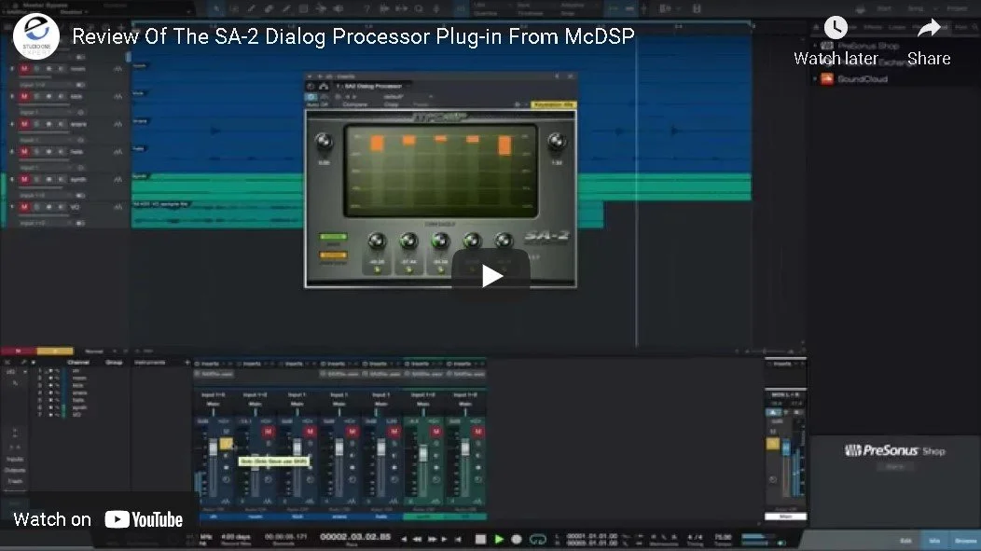Click Auto Off in plug-in header
Screen dimensions: 981x551
coord(317,104)
